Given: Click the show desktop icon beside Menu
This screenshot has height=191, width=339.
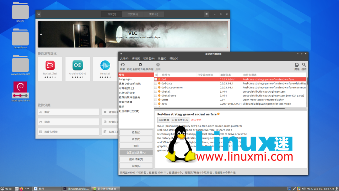Looking at the screenshot, I should 17,189.
